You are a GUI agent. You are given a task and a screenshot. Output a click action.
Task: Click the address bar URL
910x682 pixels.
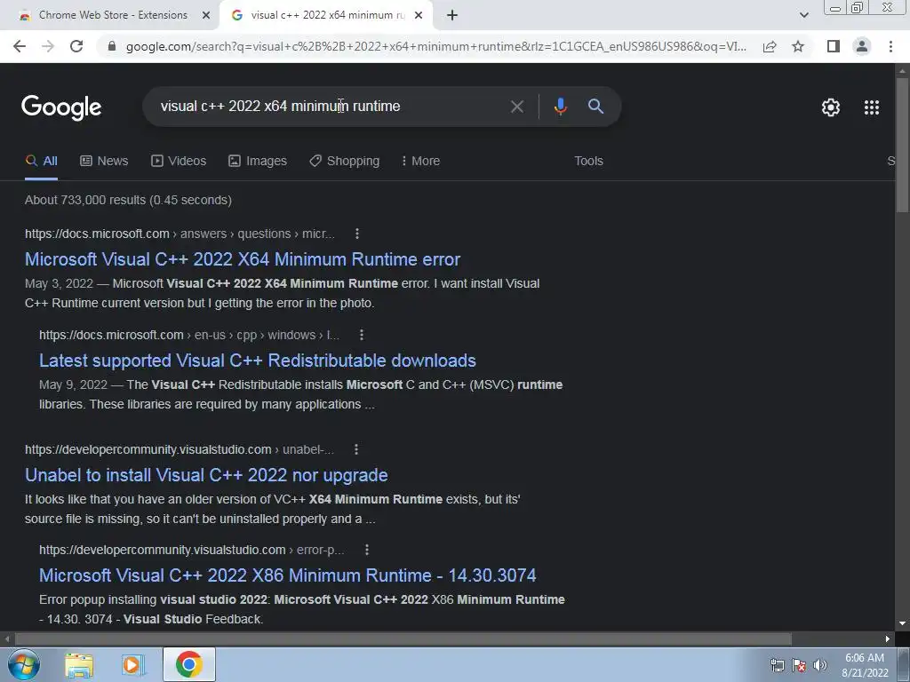[x=436, y=46]
